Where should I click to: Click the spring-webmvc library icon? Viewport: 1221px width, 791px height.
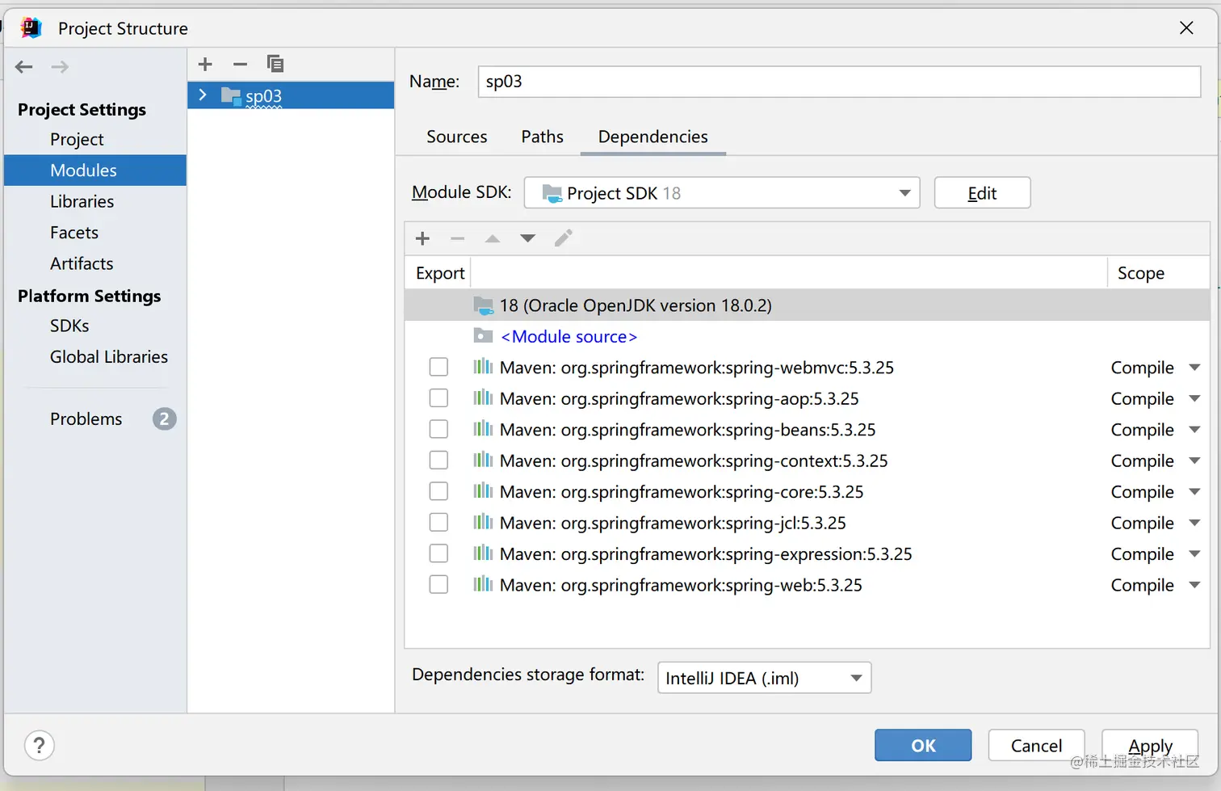483,367
